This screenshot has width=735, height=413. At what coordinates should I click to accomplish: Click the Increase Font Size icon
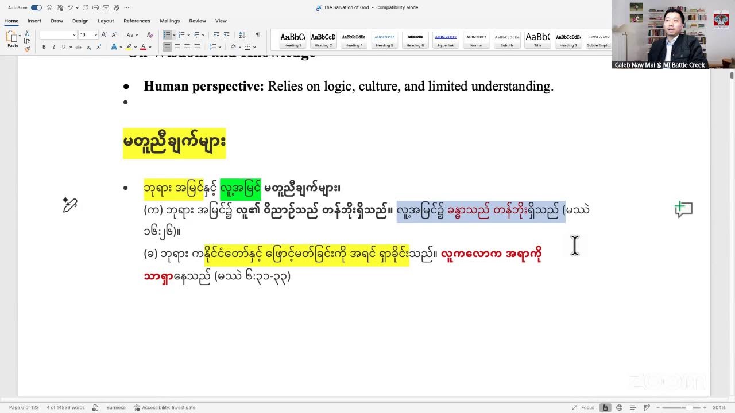coord(105,35)
